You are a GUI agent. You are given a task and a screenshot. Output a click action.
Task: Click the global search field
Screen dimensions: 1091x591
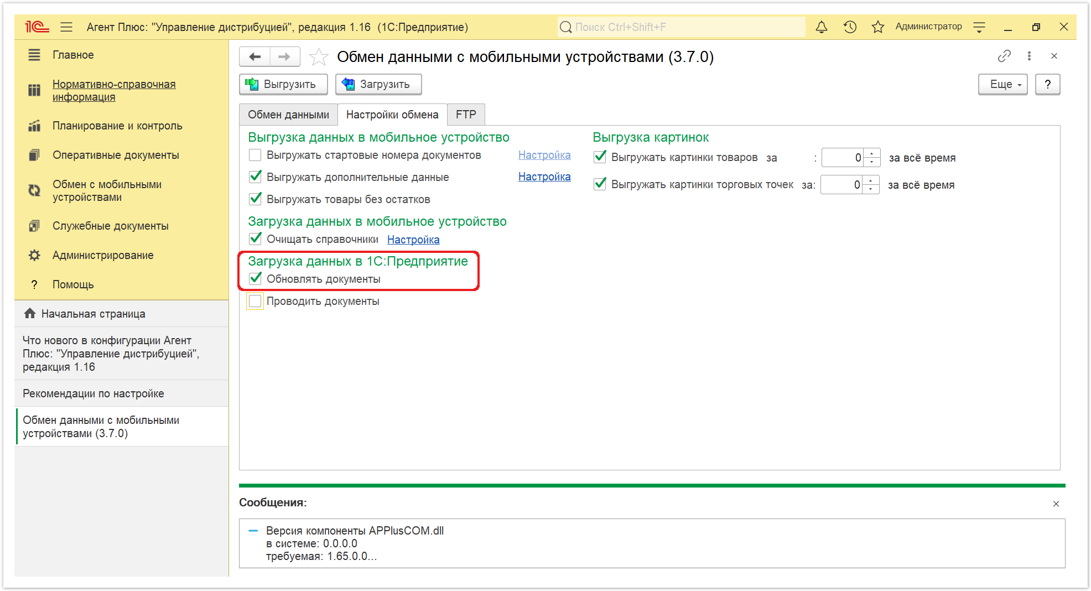682,27
